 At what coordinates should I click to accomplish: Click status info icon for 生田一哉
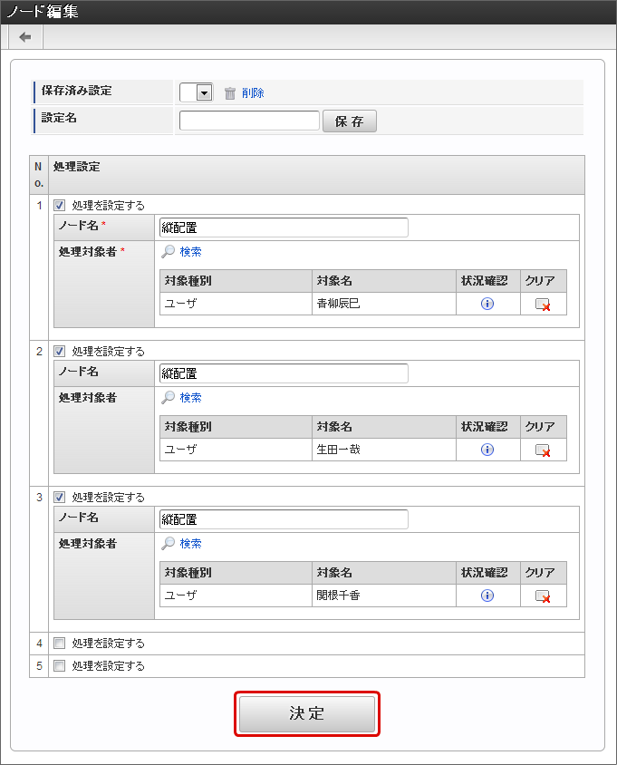[x=487, y=450]
